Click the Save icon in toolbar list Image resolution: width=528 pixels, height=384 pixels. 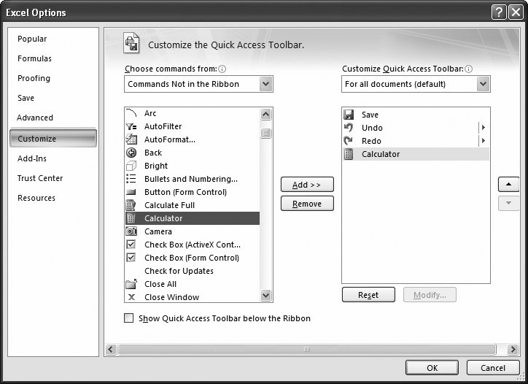349,115
